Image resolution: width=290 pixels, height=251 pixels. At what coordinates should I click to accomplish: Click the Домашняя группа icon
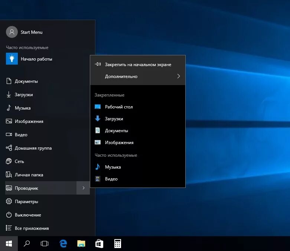[9, 148]
